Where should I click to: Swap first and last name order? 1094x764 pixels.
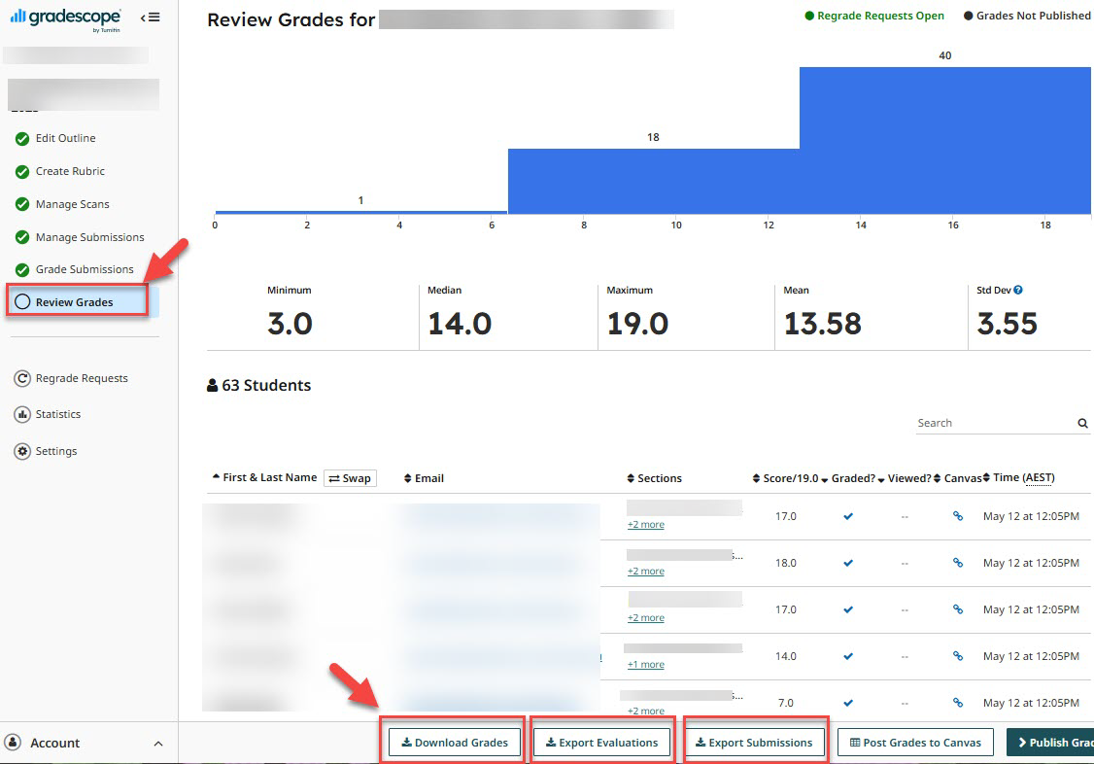click(350, 478)
